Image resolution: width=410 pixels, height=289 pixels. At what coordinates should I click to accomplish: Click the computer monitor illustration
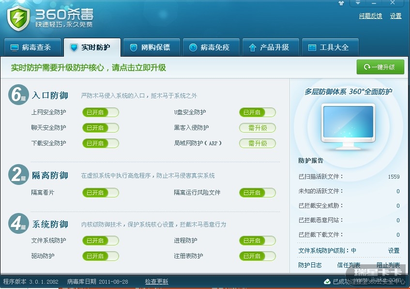[348, 127]
